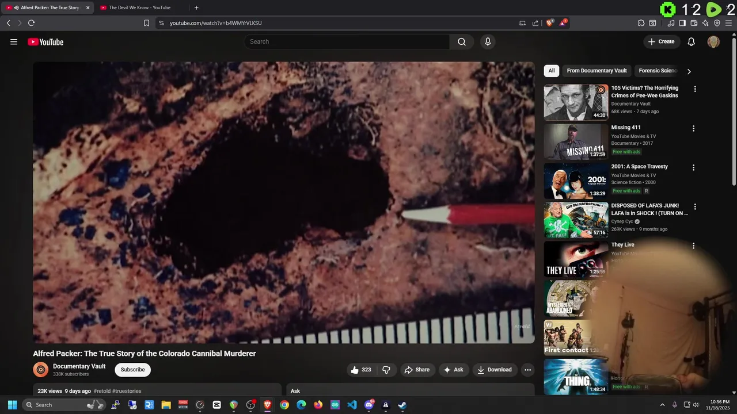
Task: Click the Create button
Action: tap(662, 41)
